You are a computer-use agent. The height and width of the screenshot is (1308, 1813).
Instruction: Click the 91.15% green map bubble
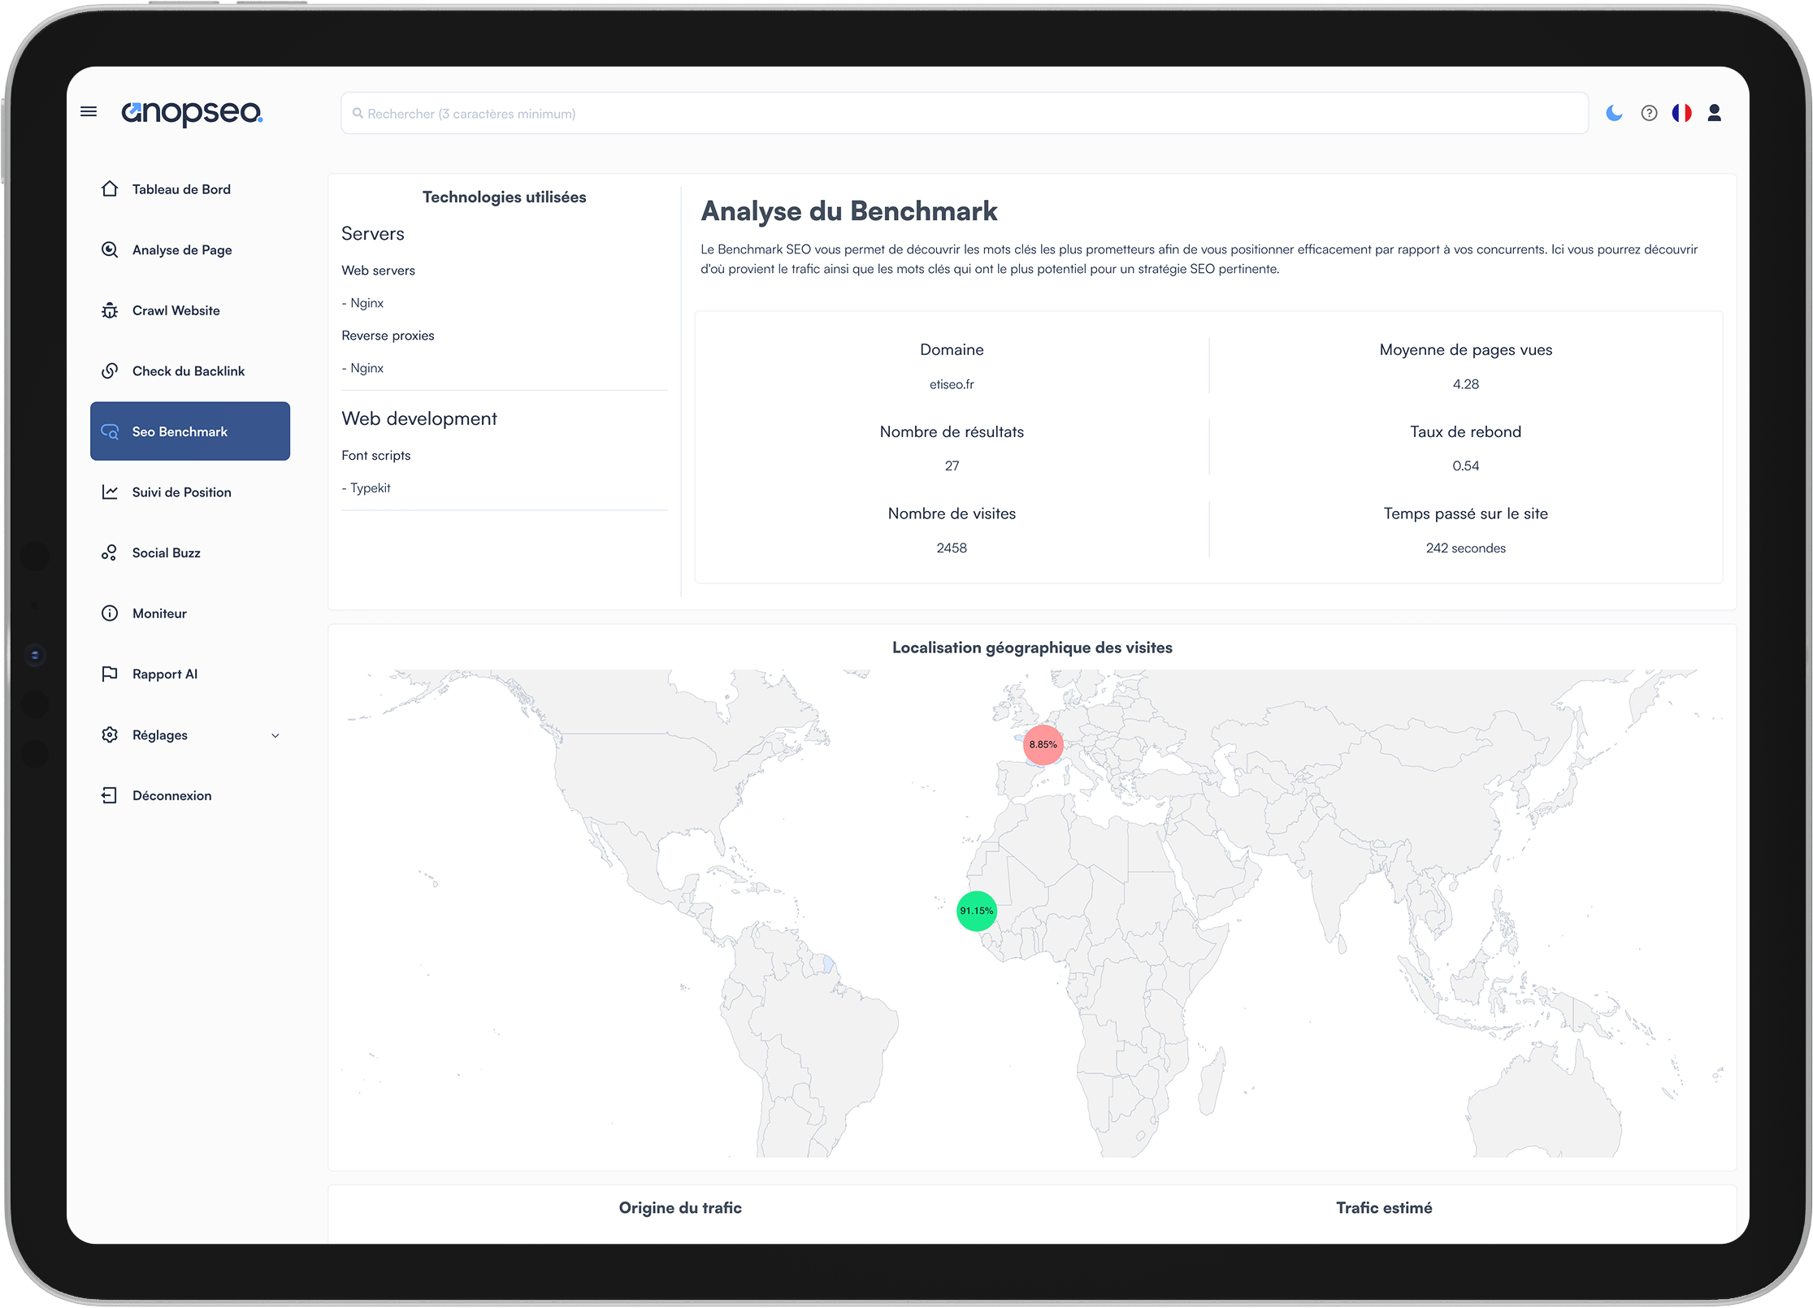(976, 911)
